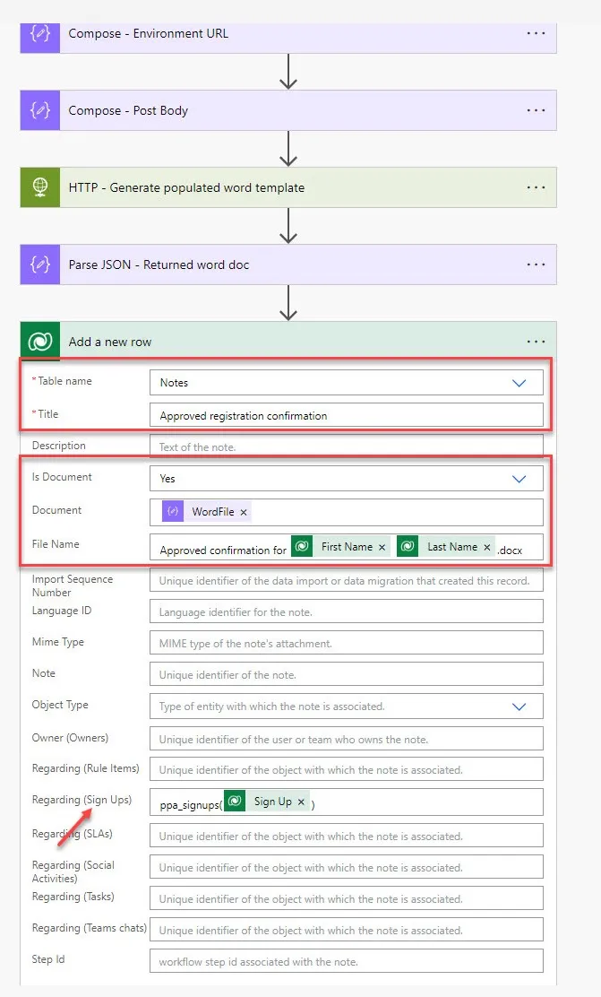Image resolution: width=601 pixels, height=997 pixels.
Task: Select the Last Name token text
Action: coord(452,546)
